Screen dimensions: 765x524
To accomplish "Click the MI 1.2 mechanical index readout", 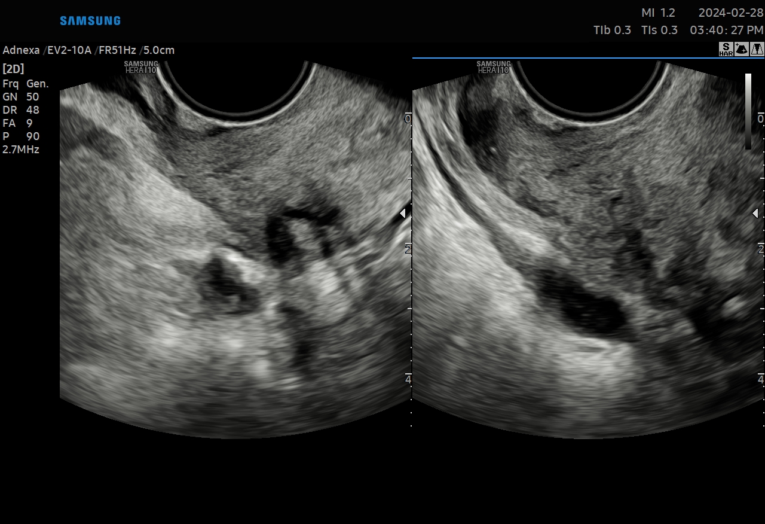I will pyautogui.click(x=658, y=13).
